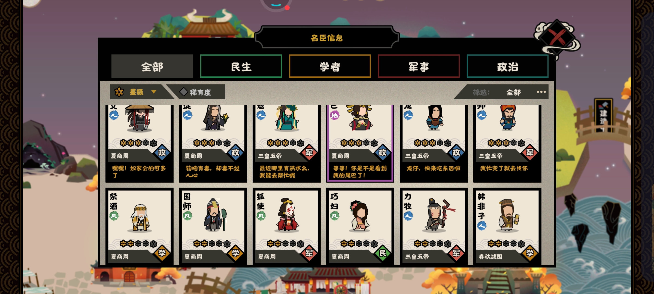Click the purple 地 rarity icon
654x294 pixels.
(x=335, y=115)
